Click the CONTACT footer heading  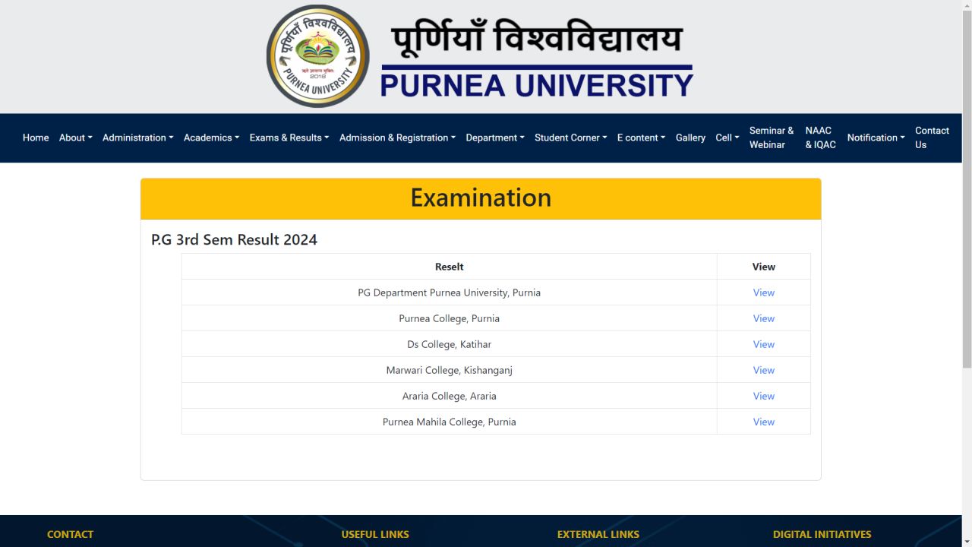70,534
